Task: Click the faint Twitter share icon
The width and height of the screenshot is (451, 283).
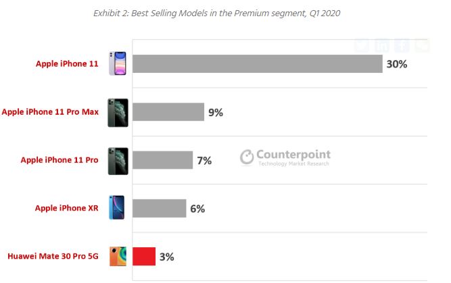Action: [x=363, y=46]
